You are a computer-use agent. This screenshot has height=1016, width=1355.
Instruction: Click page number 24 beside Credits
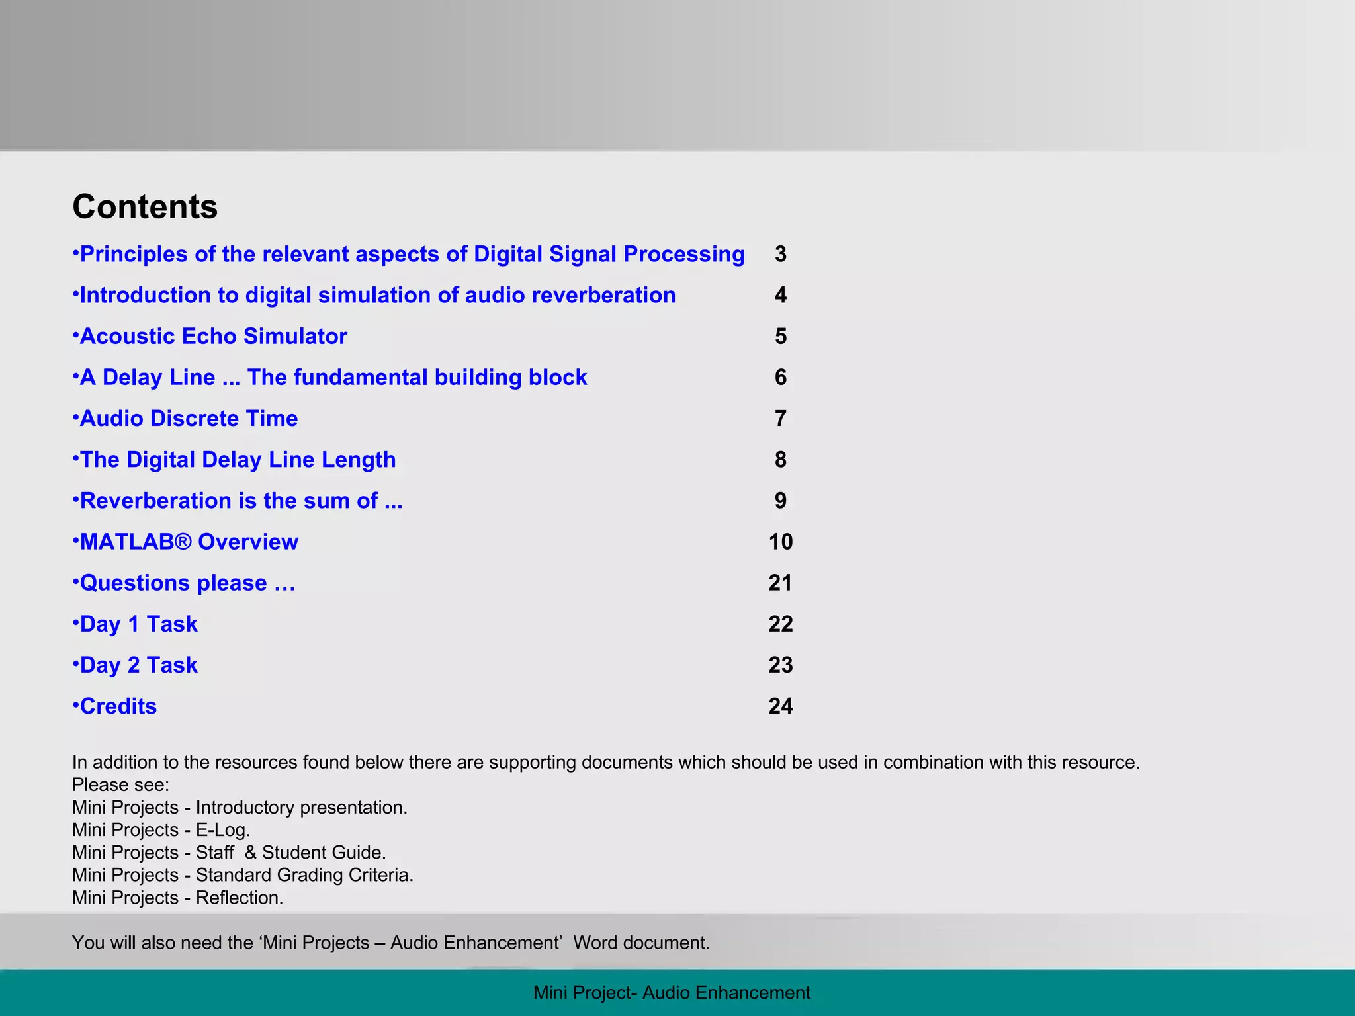coord(780,706)
